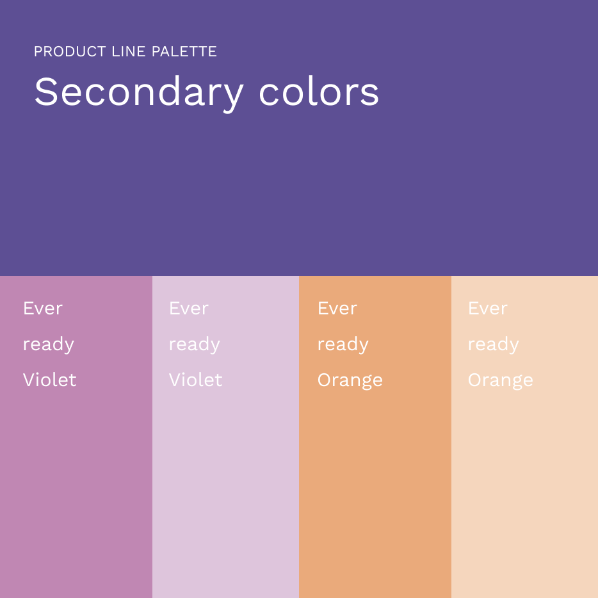Click the PRODUCT LINE PALETTE subtitle
This screenshot has height=598, width=598.
tap(125, 51)
